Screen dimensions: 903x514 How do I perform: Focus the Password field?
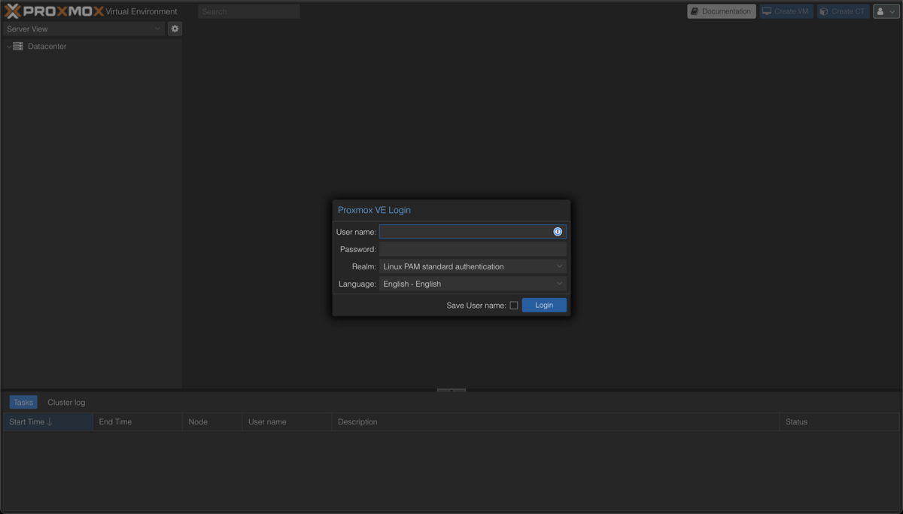[x=473, y=249]
